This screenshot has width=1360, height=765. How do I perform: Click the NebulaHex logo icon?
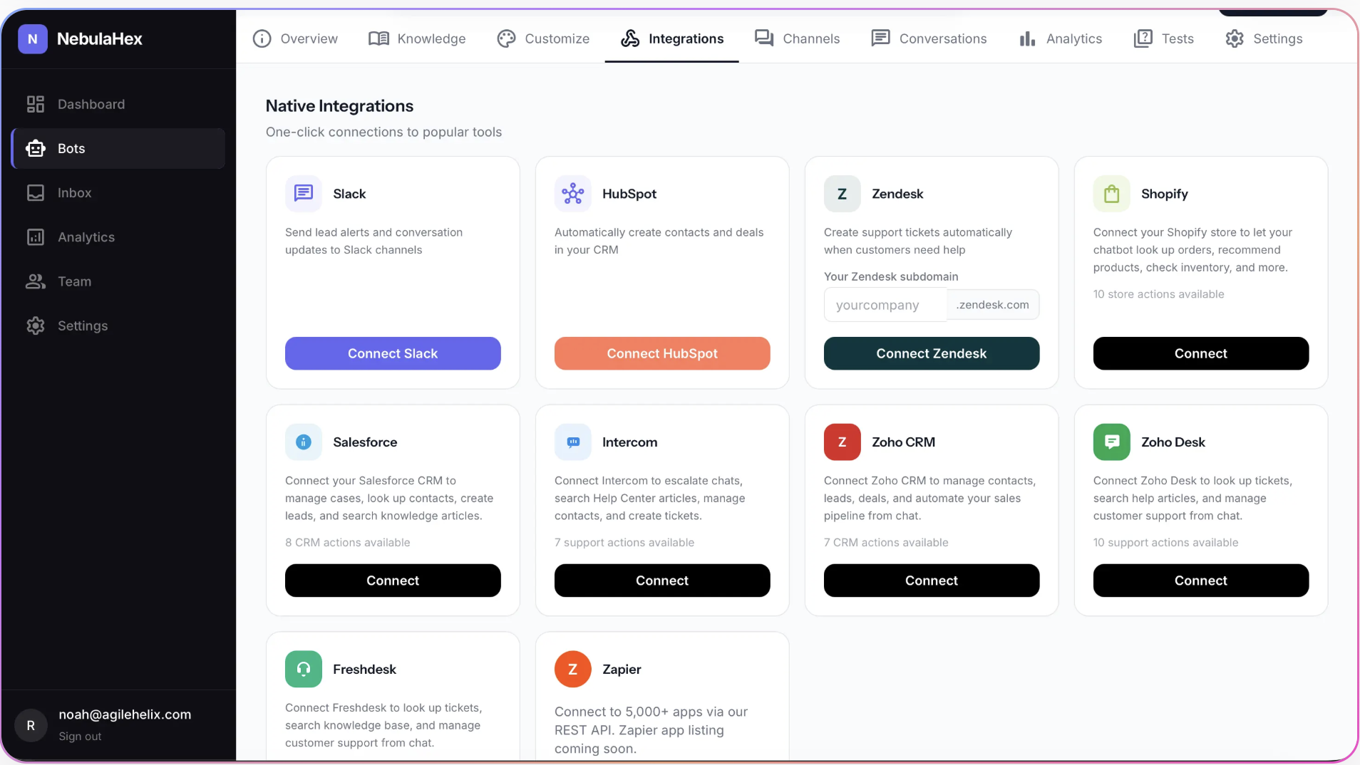pyautogui.click(x=33, y=39)
